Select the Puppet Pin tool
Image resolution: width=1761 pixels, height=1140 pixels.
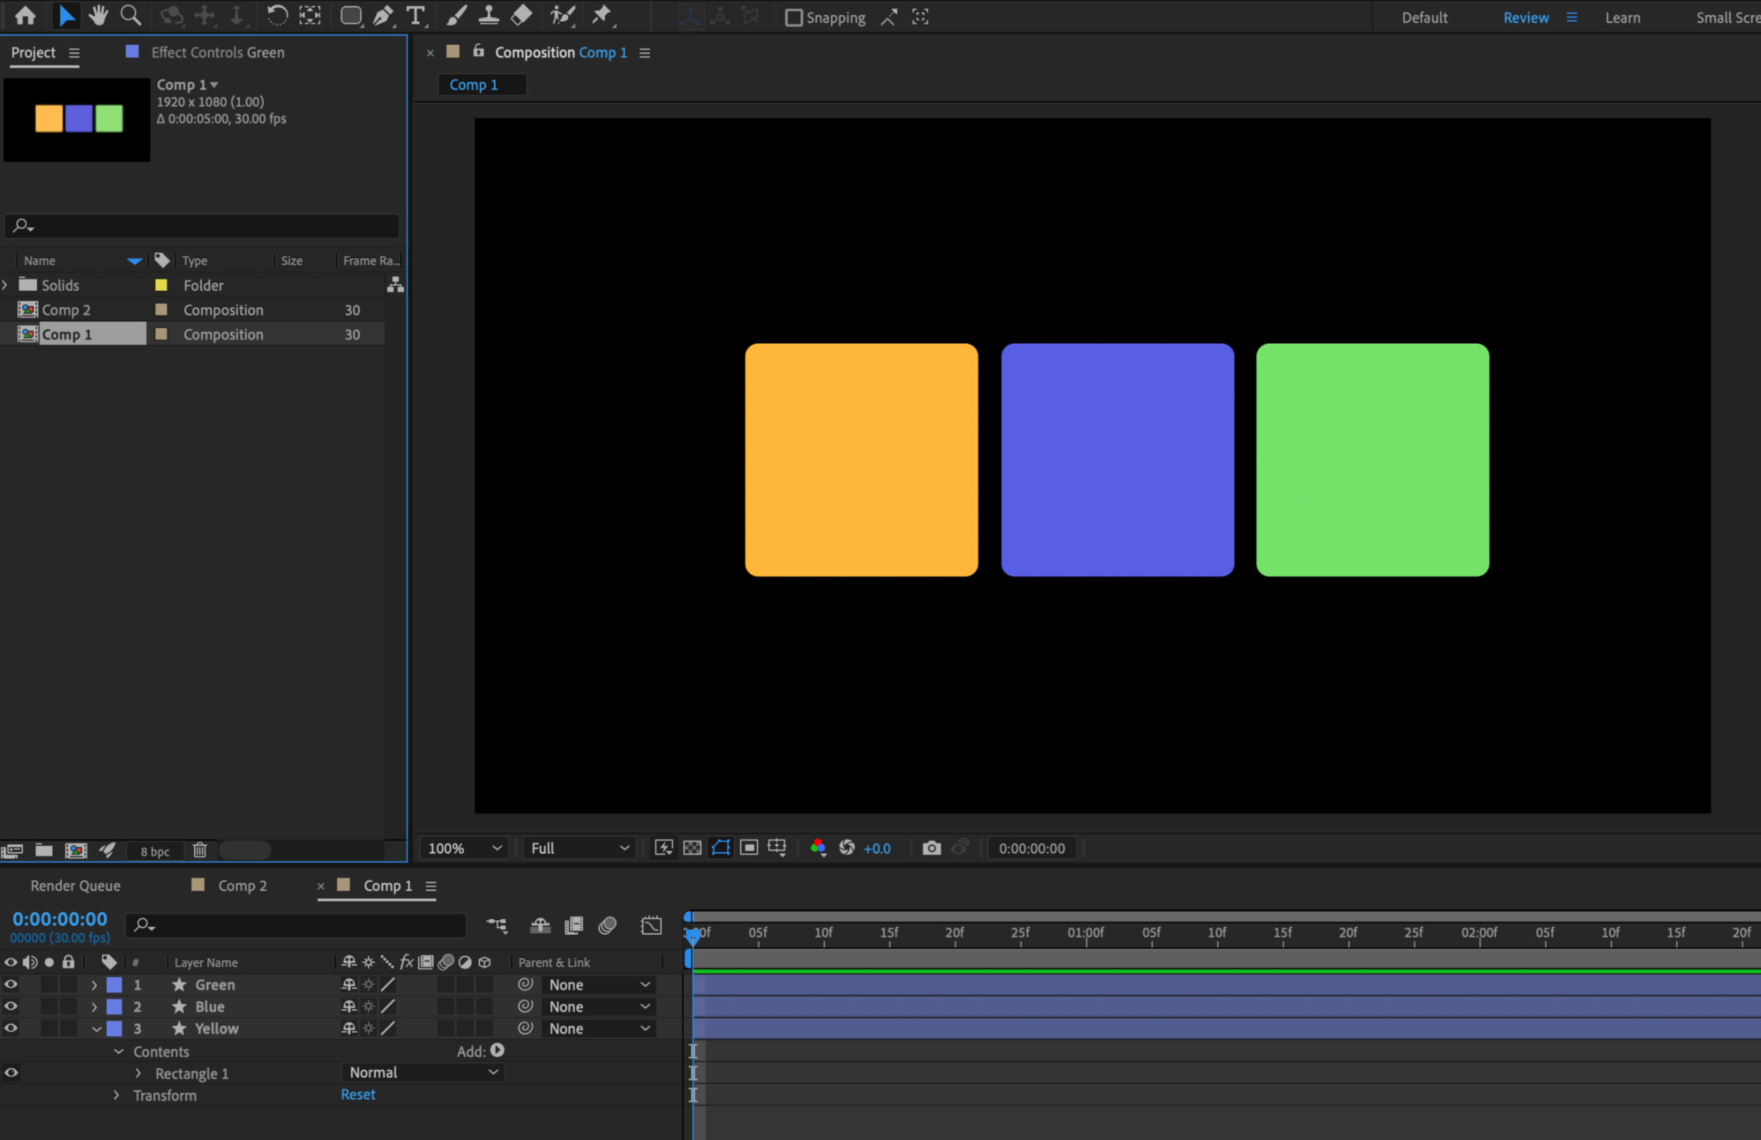point(602,16)
